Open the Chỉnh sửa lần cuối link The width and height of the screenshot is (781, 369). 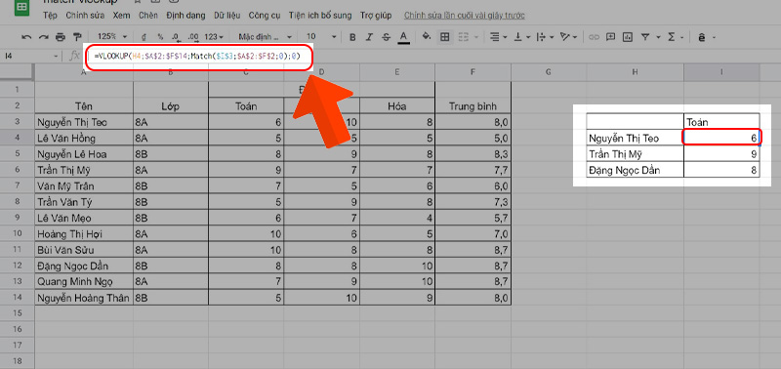coord(465,16)
